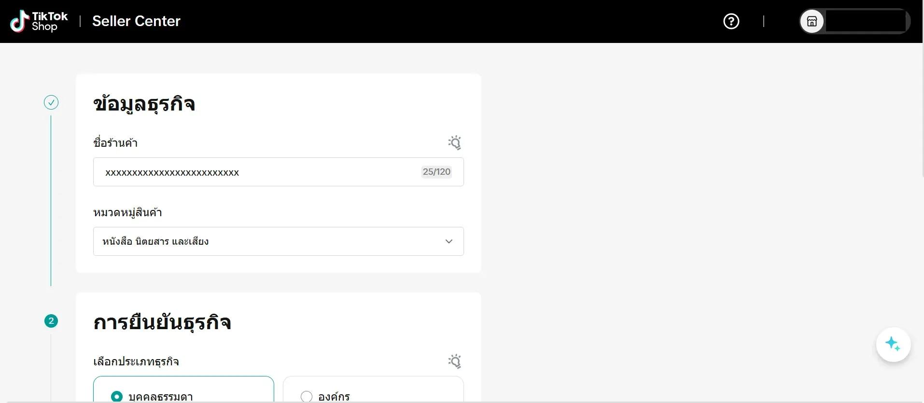The height and width of the screenshot is (403, 924).
Task: Click the page vertical scrollbar
Action: [922, 111]
